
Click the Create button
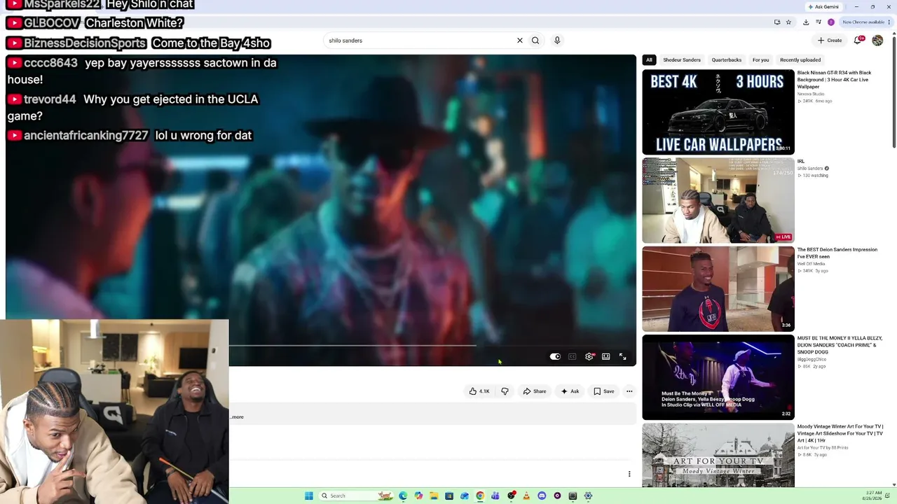(x=830, y=41)
